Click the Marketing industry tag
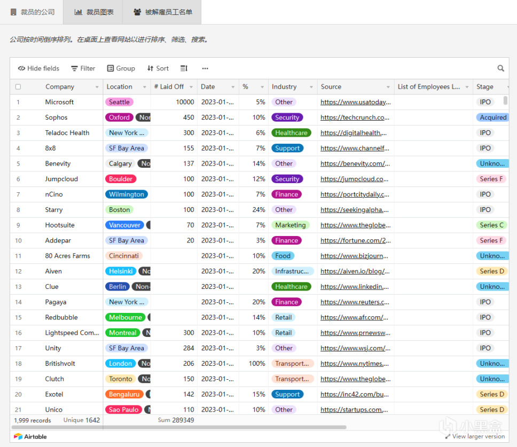 [291, 225]
